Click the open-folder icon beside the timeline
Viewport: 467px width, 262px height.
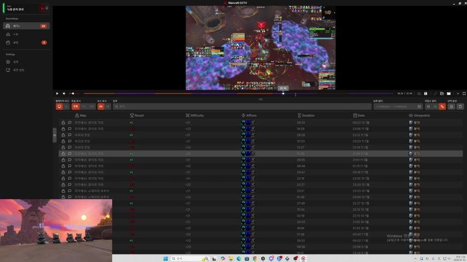[442, 93]
